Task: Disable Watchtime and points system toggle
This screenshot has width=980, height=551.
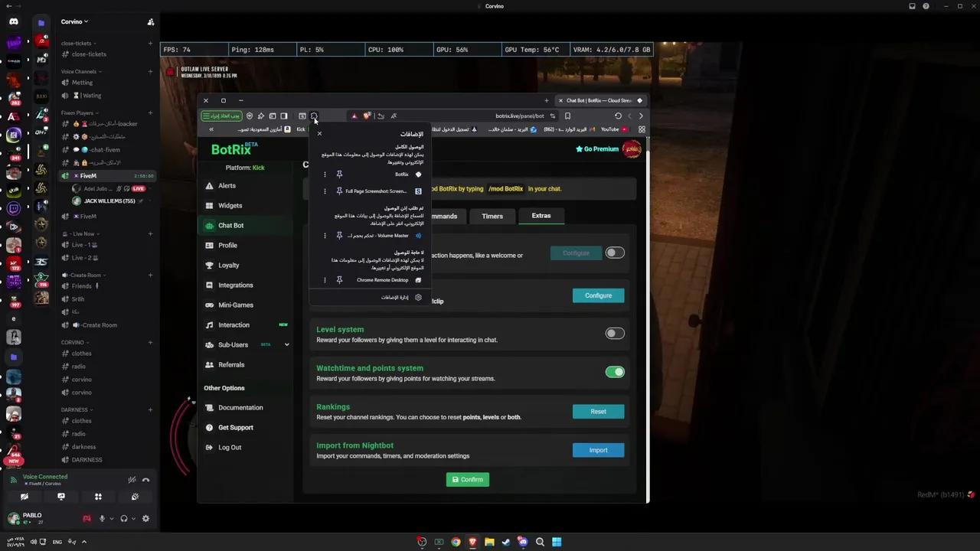Action: (x=615, y=372)
